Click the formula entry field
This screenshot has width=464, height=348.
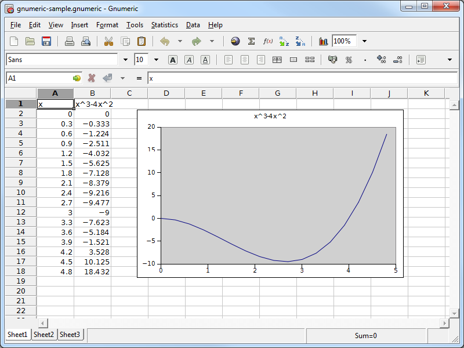[302, 78]
